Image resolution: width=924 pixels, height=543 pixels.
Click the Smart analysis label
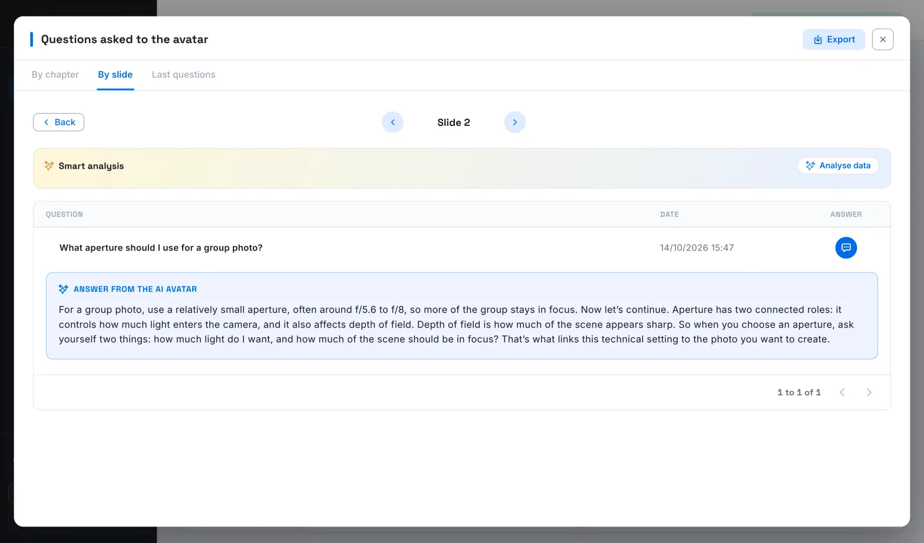[x=91, y=166]
